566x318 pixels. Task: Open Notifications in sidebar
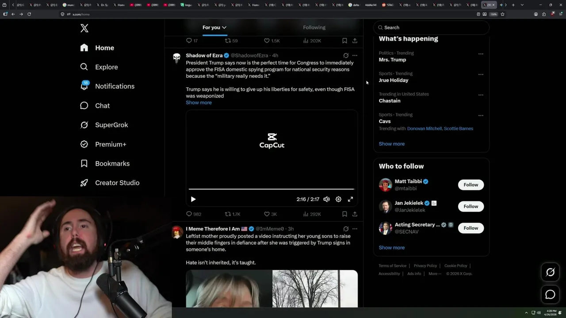pyautogui.click(x=107, y=86)
